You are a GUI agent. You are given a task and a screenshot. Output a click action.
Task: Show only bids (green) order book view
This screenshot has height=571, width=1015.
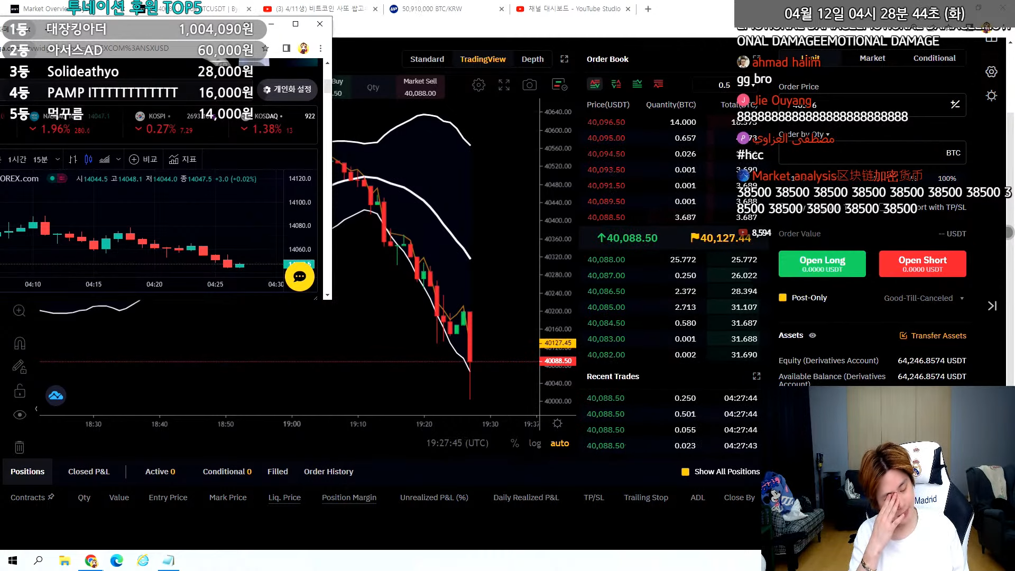637,84
